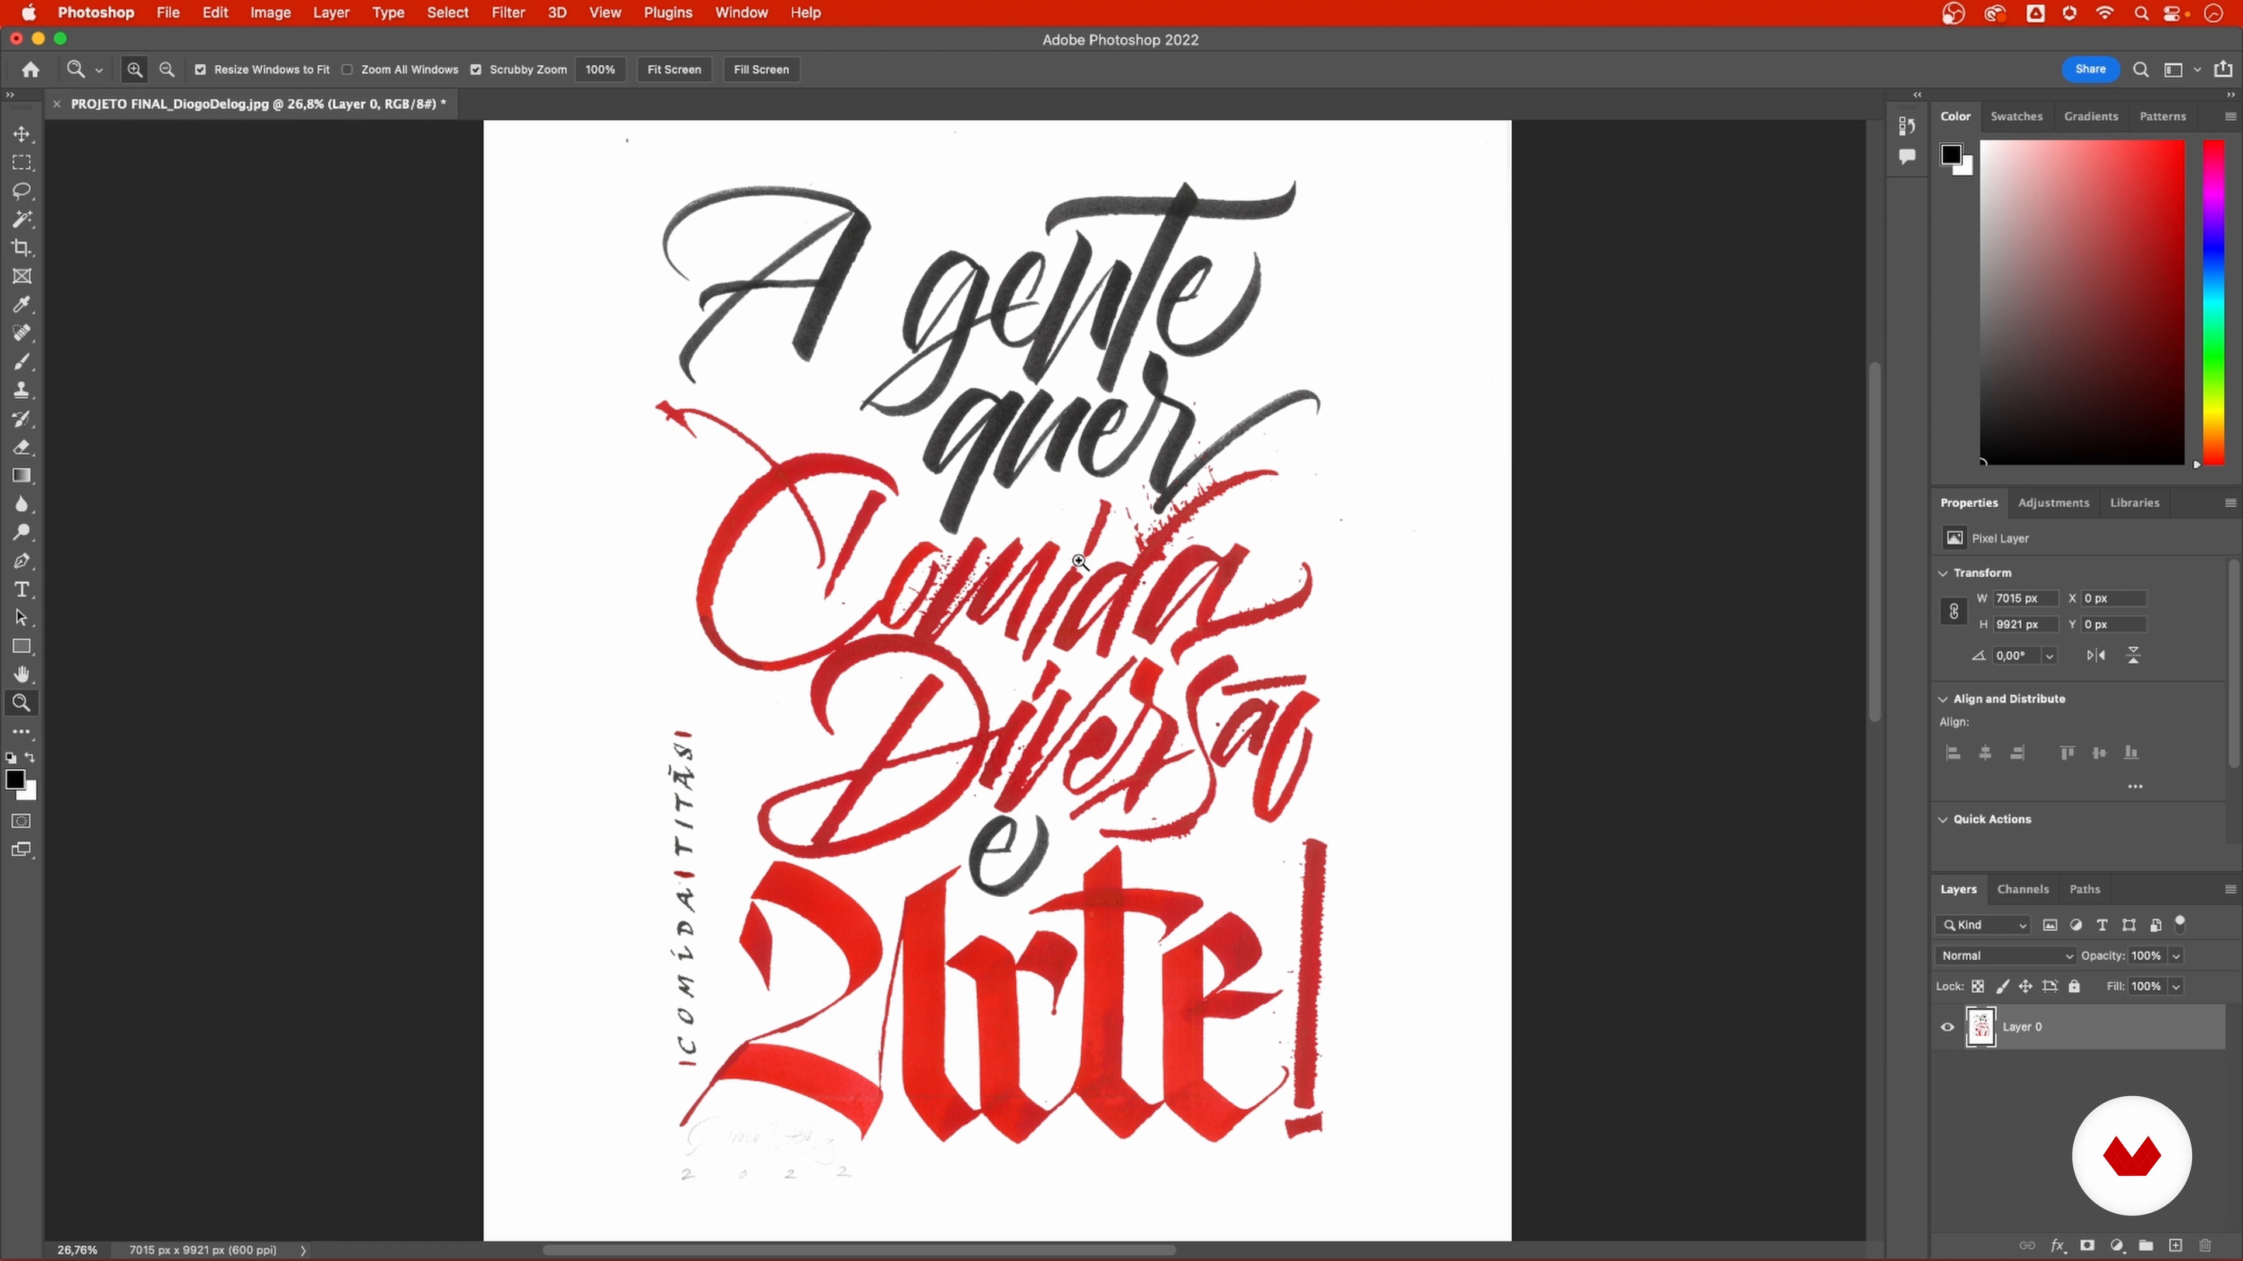Collapse Align and Distribute section
This screenshot has height=1261, width=2243.
(x=1943, y=699)
